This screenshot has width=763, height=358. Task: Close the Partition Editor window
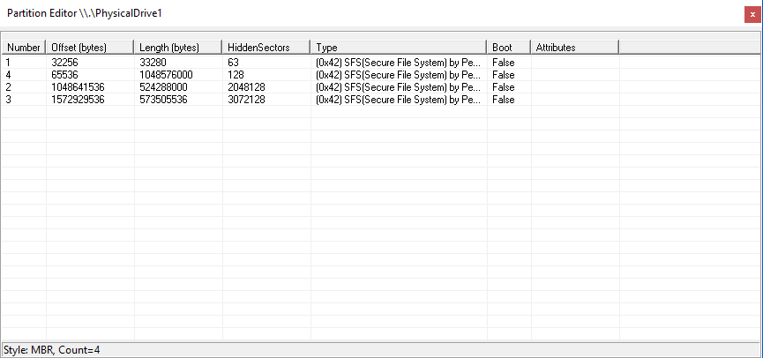752,15
